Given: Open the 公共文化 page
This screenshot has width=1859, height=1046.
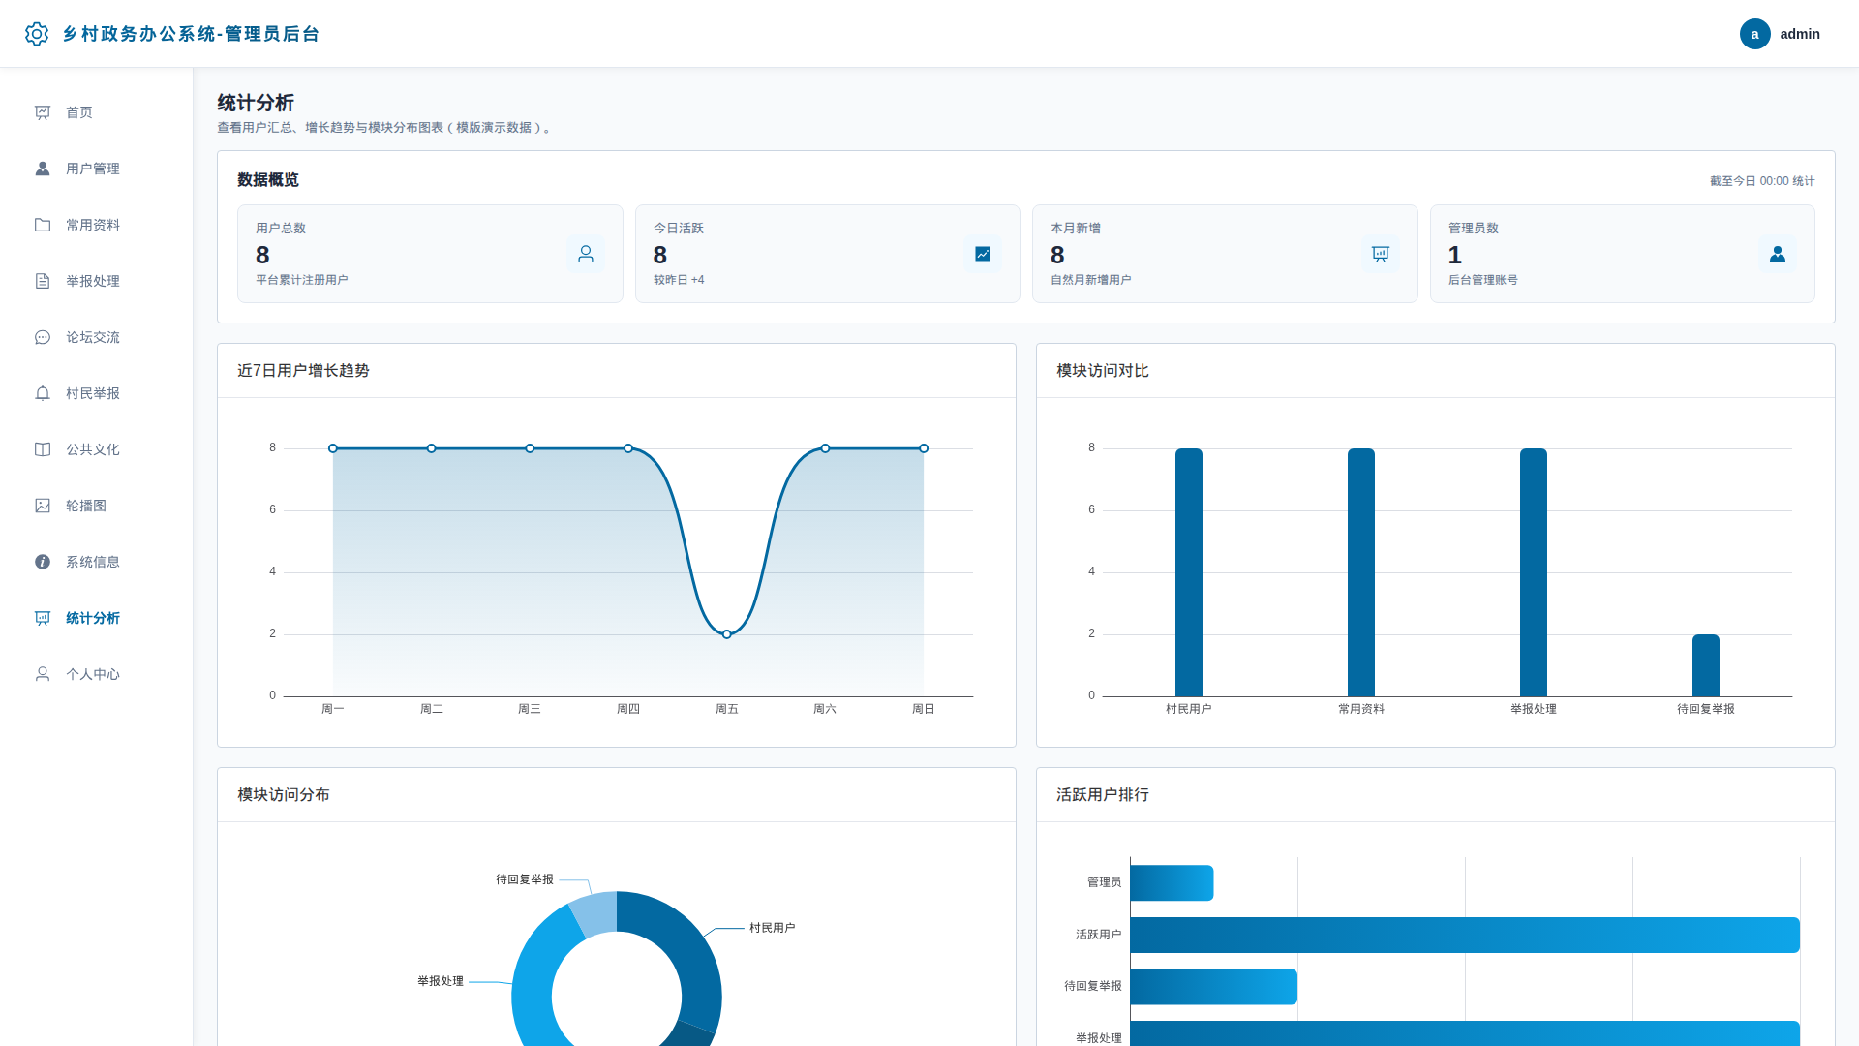Looking at the screenshot, I should (97, 449).
